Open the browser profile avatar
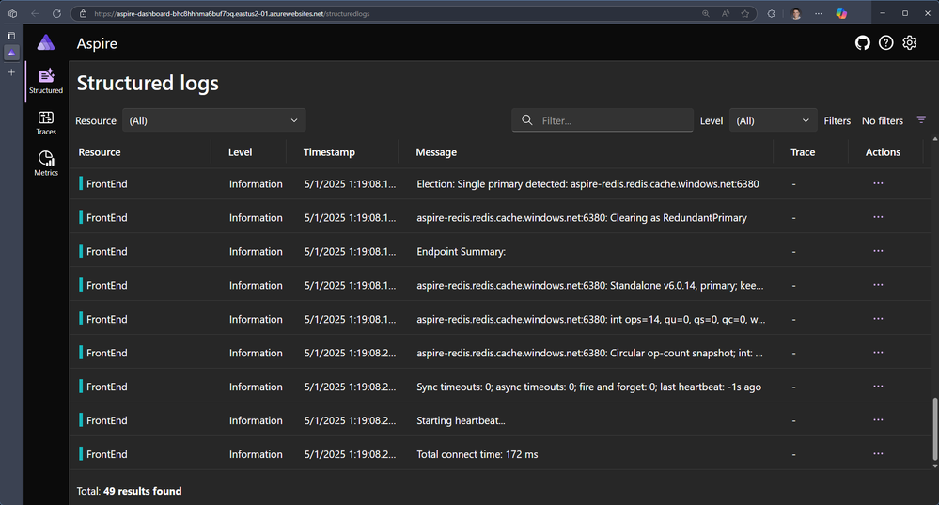This screenshot has width=939, height=505. [x=796, y=13]
